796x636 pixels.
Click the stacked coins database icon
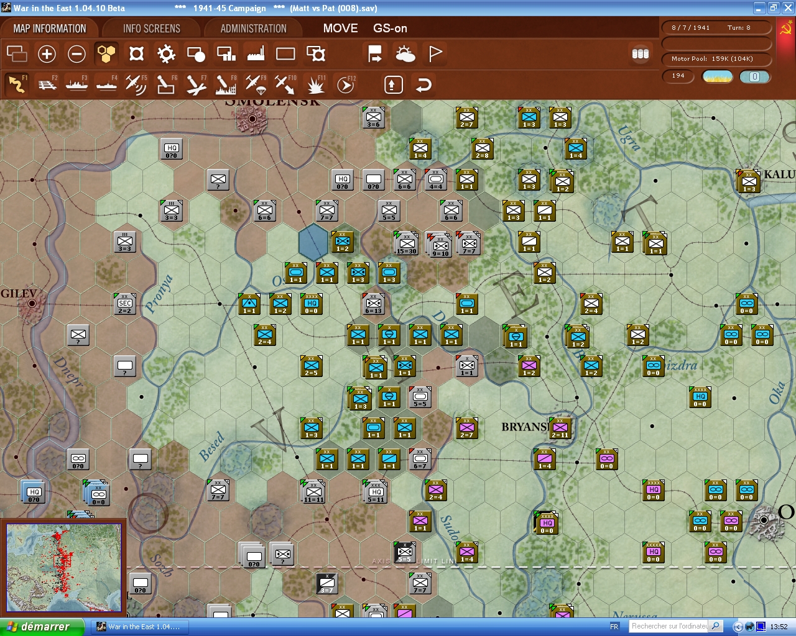coord(641,54)
